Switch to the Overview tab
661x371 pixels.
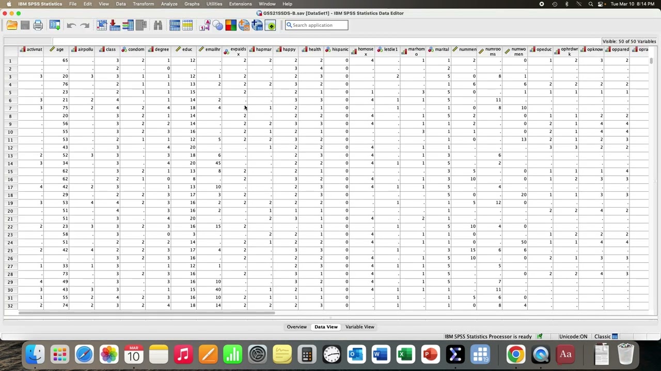point(296,327)
